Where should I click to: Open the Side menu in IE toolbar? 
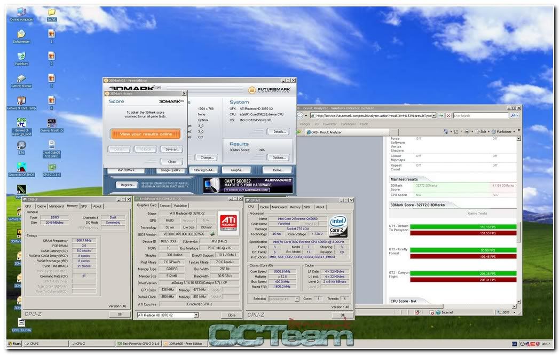[483, 132]
